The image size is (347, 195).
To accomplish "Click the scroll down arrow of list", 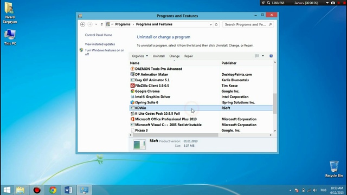I will (x=275, y=131).
